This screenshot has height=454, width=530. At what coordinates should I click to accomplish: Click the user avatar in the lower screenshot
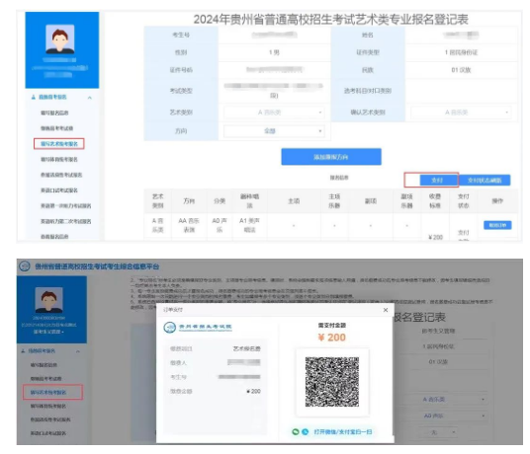pos(49,300)
